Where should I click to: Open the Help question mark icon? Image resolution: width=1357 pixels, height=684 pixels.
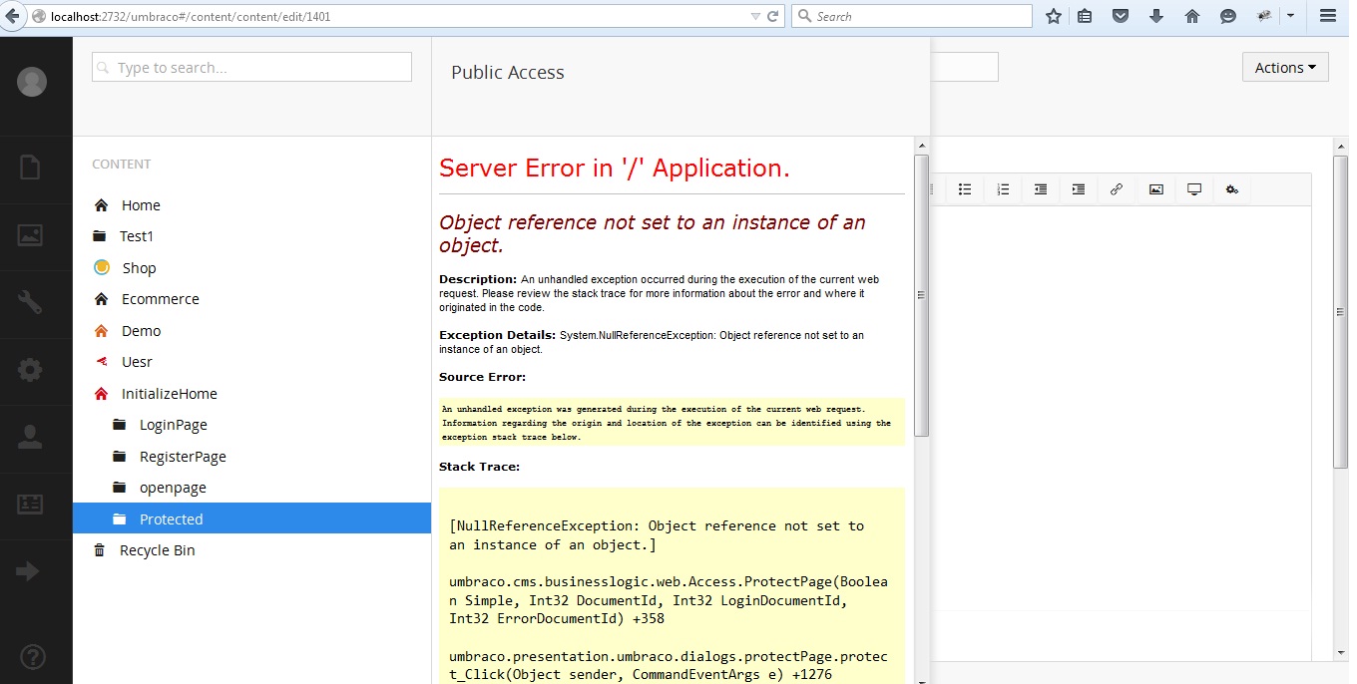(32, 657)
